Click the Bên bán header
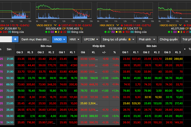Image resolution: width=191 pixels, height=127 pixels. 151,46
